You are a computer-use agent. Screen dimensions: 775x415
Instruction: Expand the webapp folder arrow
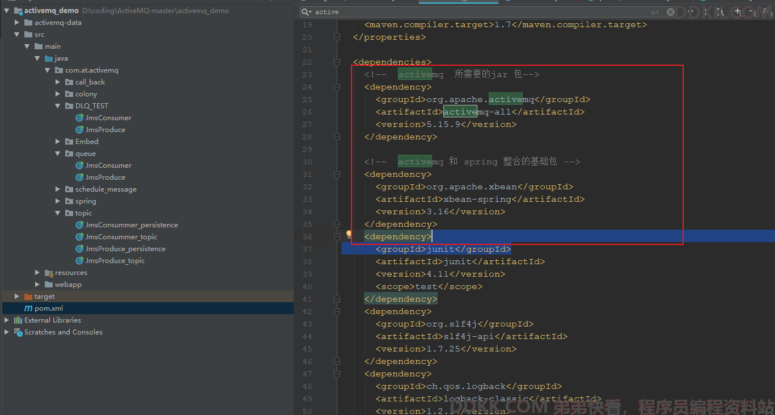[x=37, y=285]
